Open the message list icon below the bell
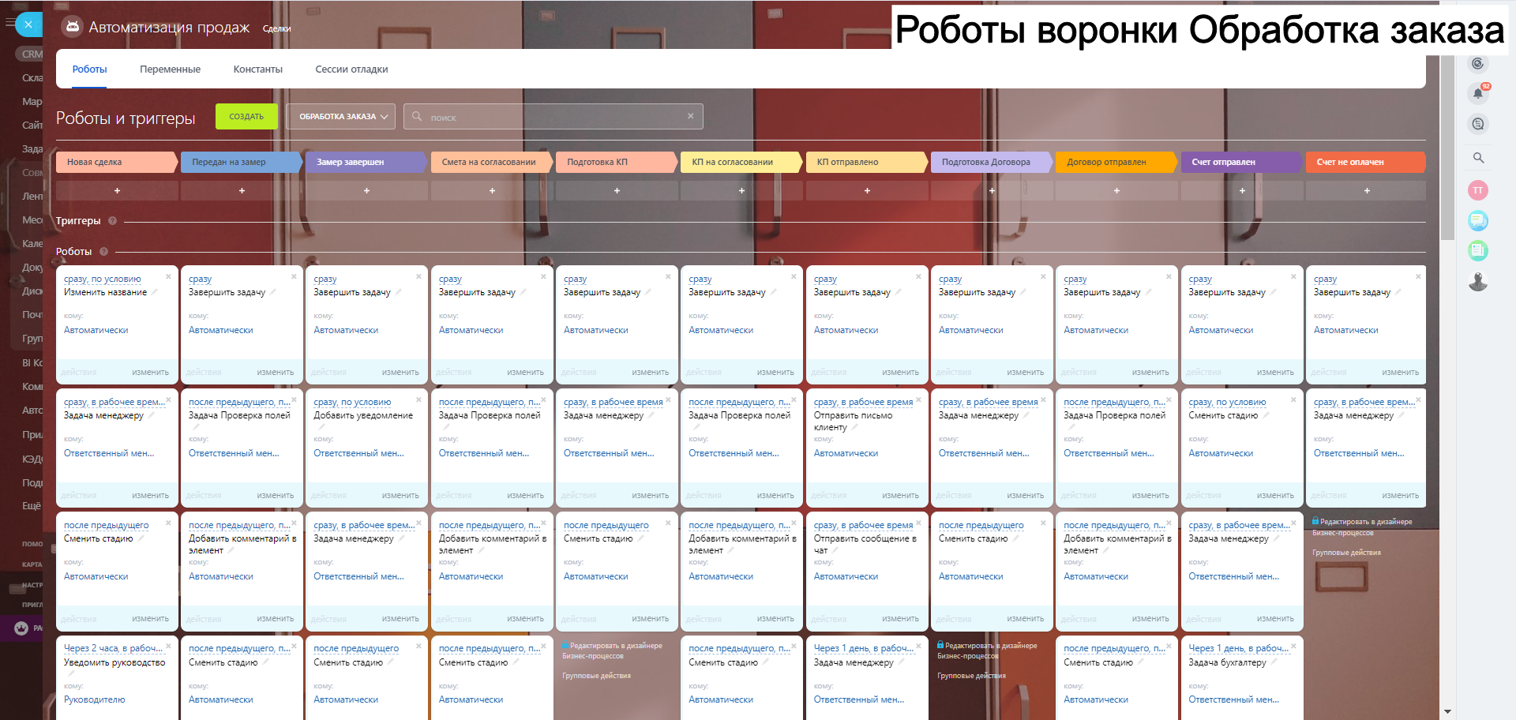Viewport: 1516px width, 720px height. coord(1478,124)
